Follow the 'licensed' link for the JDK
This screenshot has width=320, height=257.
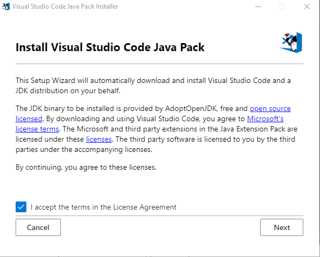coord(29,119)
